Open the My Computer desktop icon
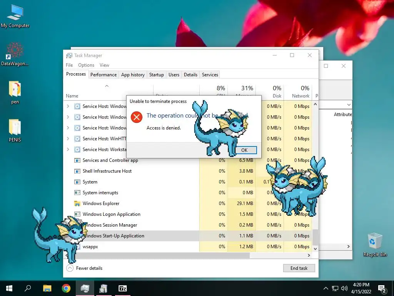This screenshot has width=394, height=296. [15, 16]
